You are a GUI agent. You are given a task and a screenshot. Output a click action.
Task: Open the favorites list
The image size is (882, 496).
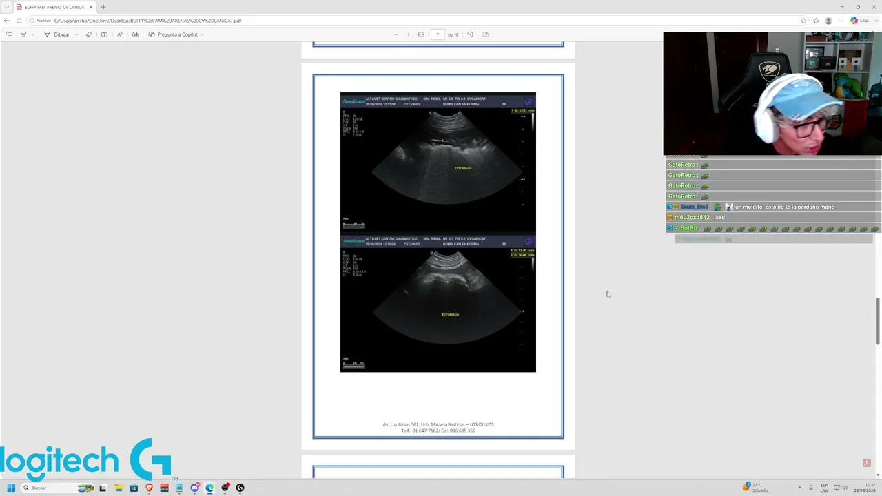[x=816, y=21]
